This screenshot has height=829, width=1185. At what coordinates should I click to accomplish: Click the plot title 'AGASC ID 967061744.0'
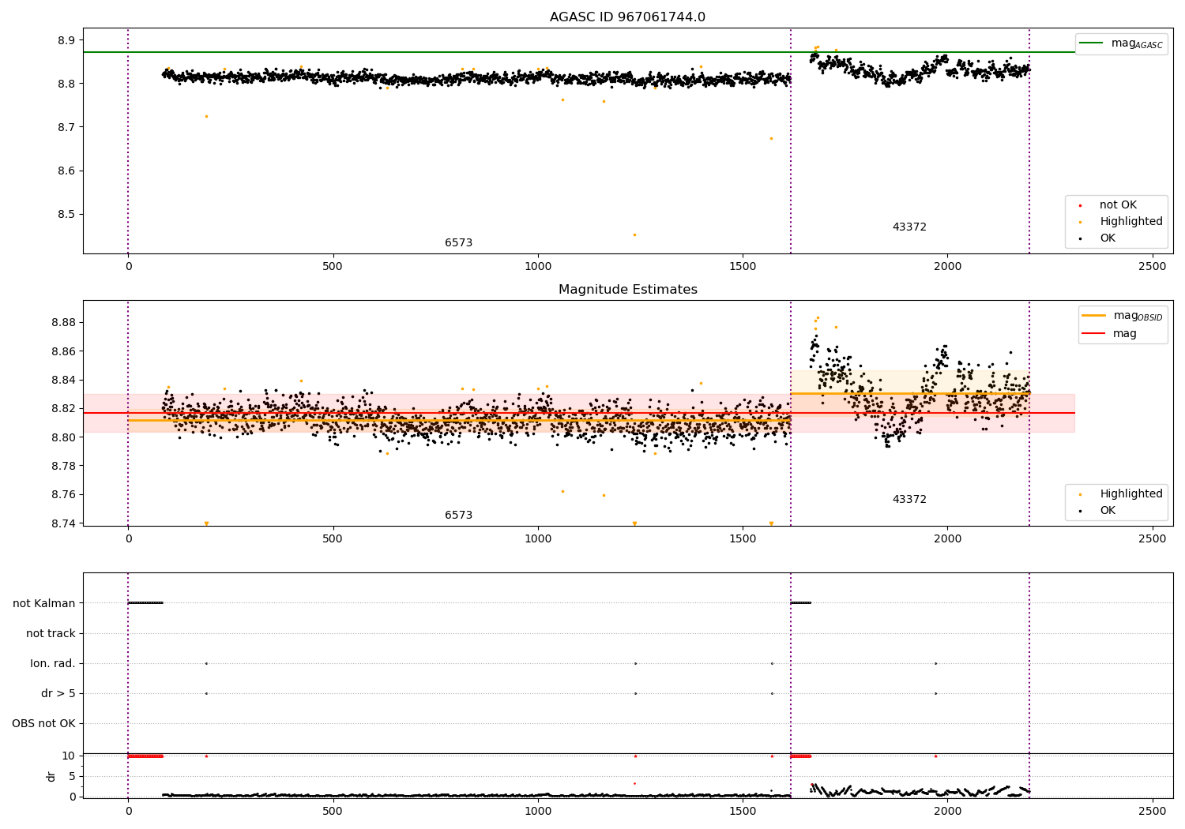tap(627, 17)
